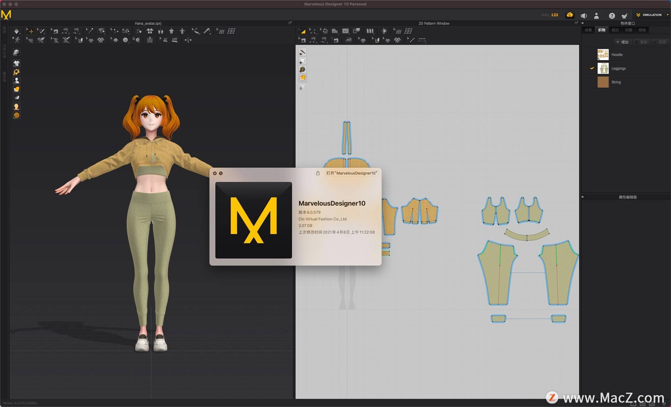Switch to the 纽扣 tab

tap(615, 30)
